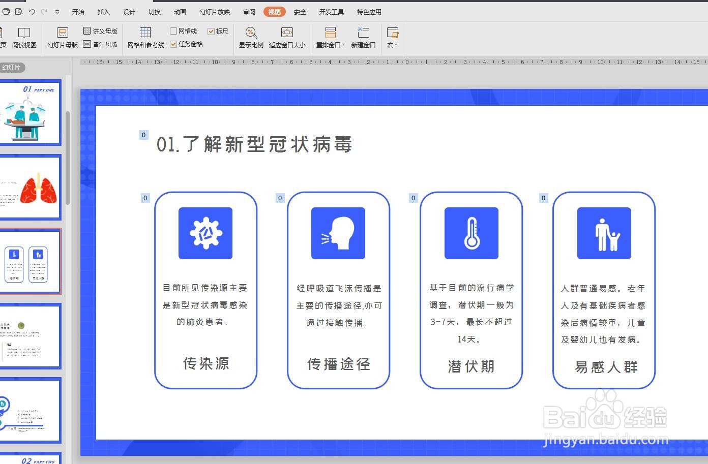Click the slide panel vertical scrollbar

(x=68, y=158)
